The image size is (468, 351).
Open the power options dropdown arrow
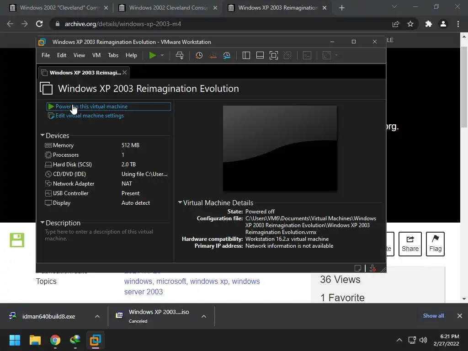click(x=162, y=55)
